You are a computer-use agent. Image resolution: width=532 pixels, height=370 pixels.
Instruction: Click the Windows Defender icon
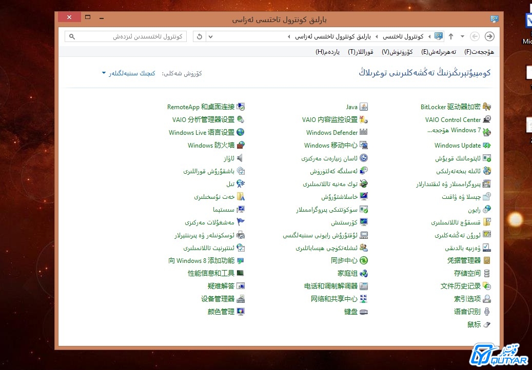(x=364, y=132)
